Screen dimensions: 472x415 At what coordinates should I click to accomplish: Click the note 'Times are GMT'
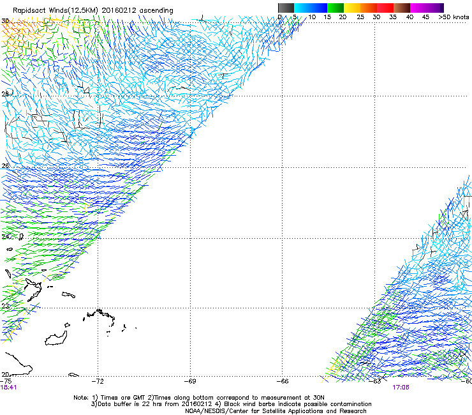123,398
